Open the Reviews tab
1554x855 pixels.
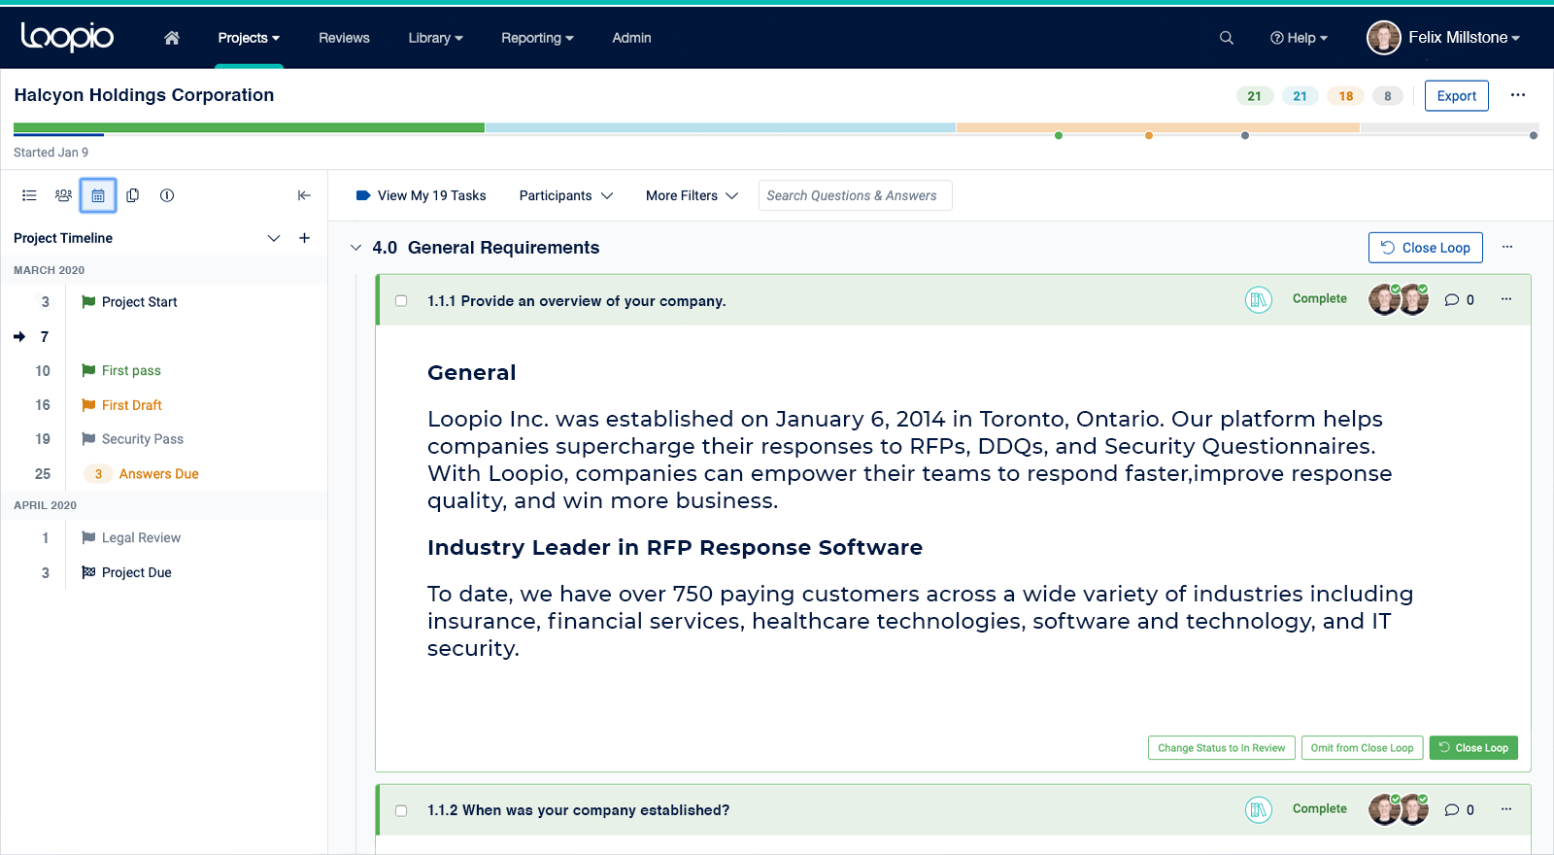[x=344, y=38]
